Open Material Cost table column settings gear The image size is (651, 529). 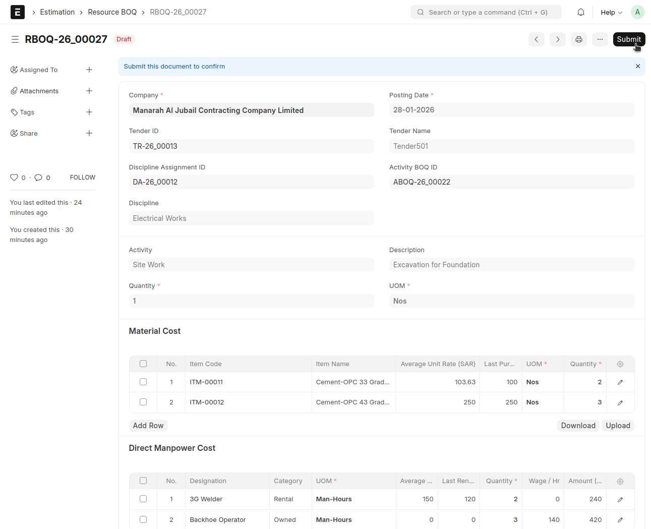click(620, 364)
